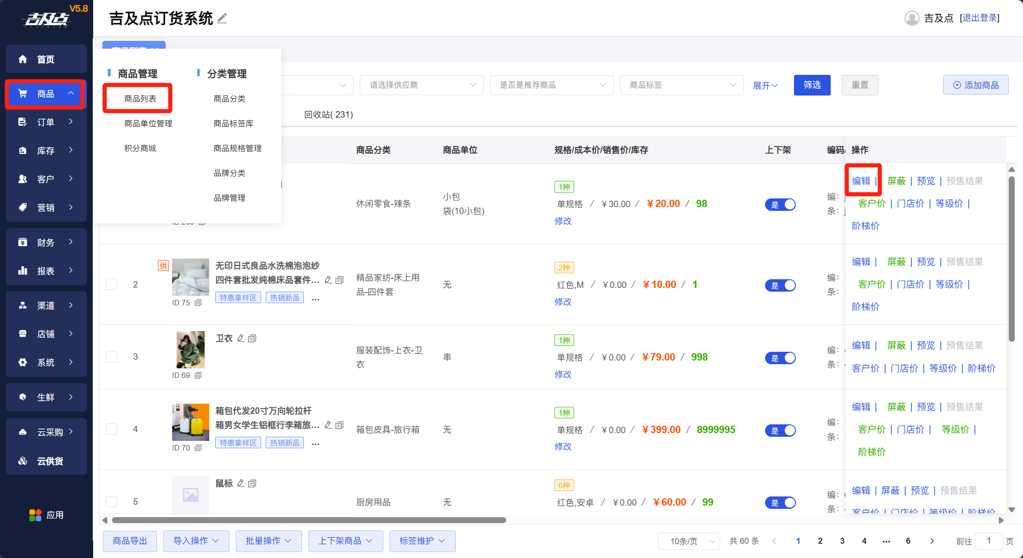Click the copy icon next to ID:75
The image size is (1023, 558).
[x=198, y=303]
